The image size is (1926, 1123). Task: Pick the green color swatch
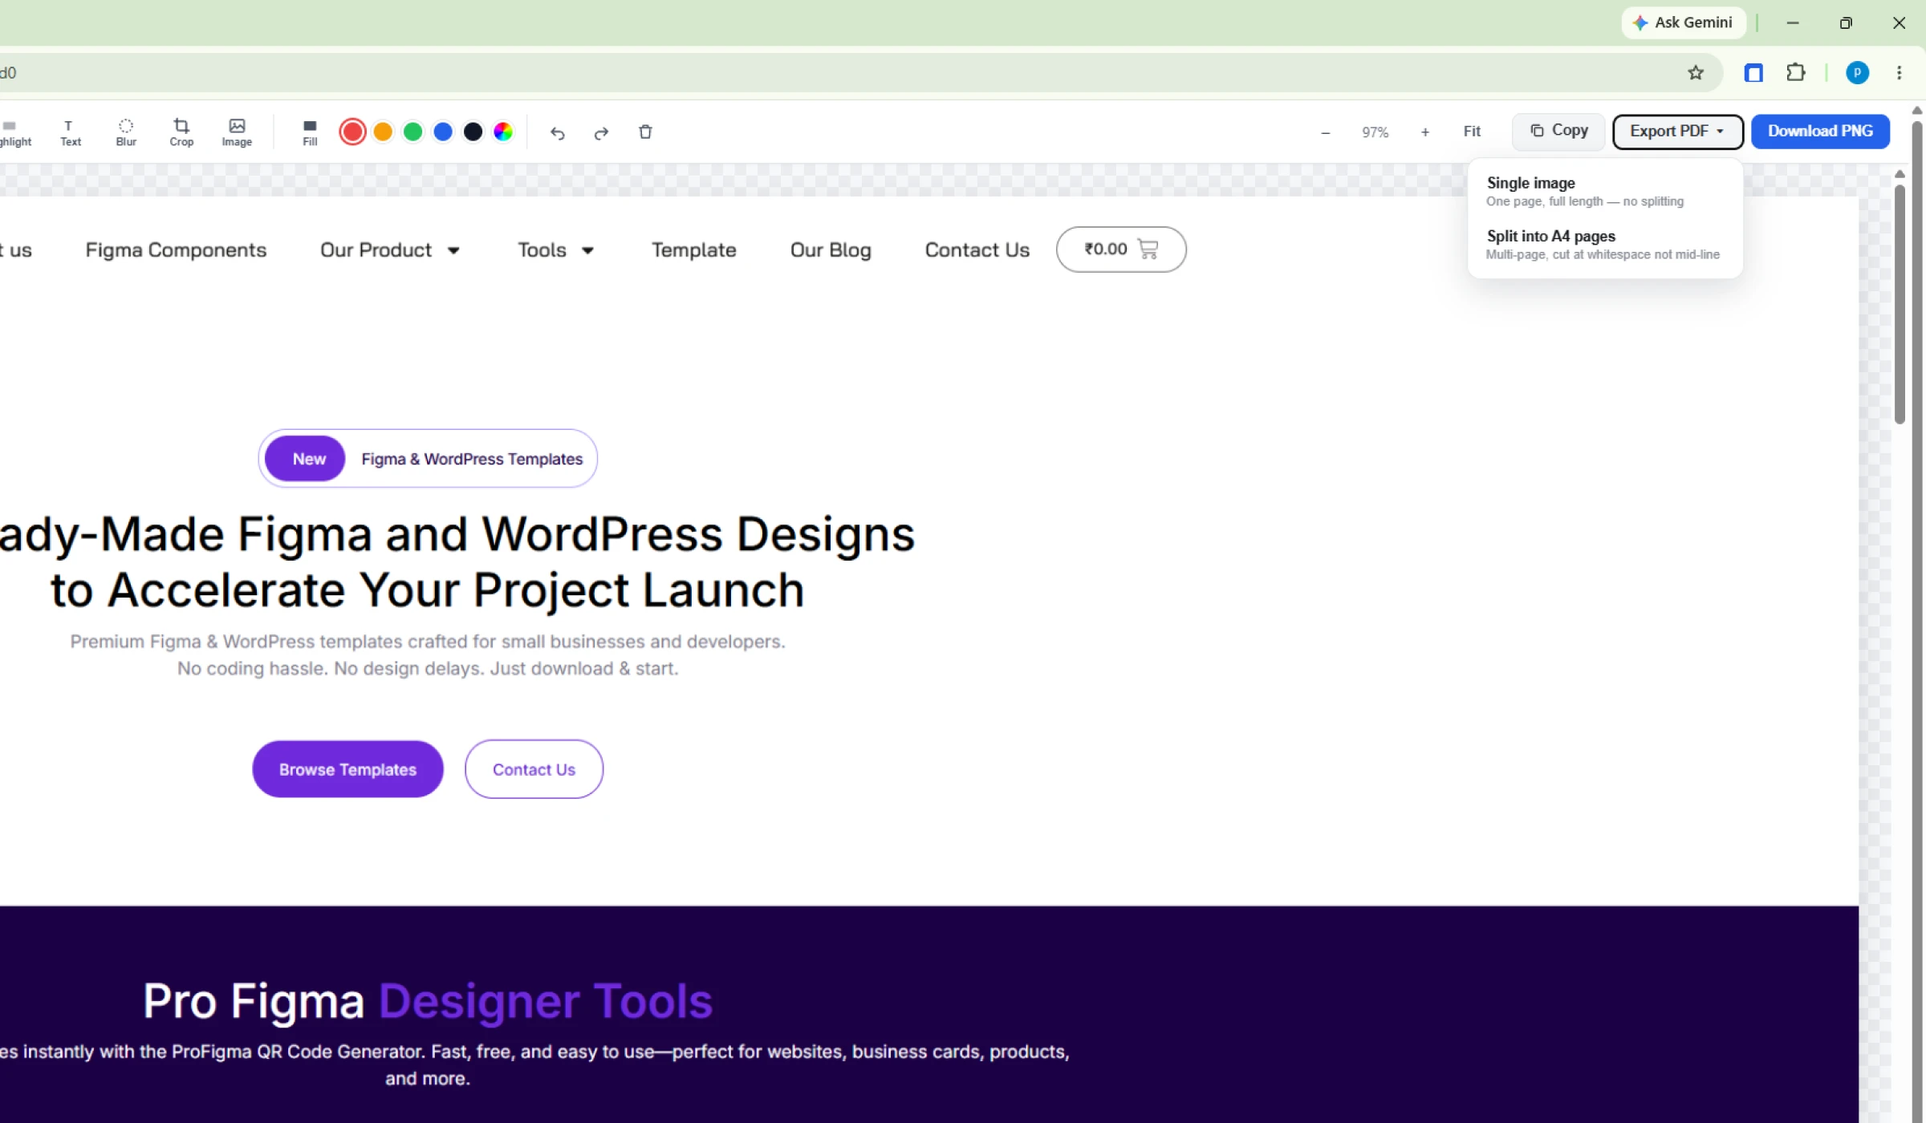tap(412, 132)
